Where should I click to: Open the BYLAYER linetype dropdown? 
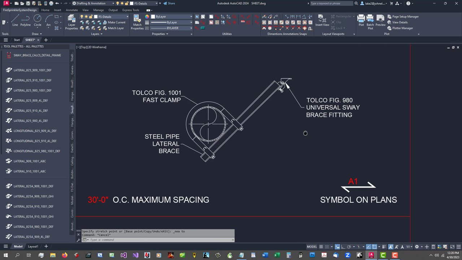pos(172,28)
